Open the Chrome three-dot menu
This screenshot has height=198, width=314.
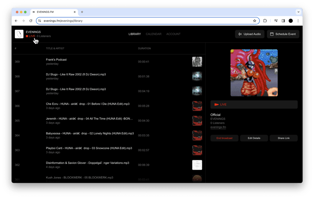pos(298,20)
